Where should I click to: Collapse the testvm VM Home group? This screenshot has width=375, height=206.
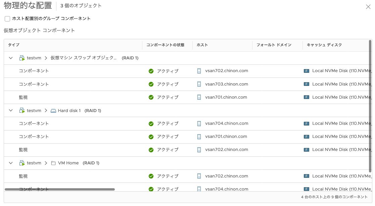[11, 163]
